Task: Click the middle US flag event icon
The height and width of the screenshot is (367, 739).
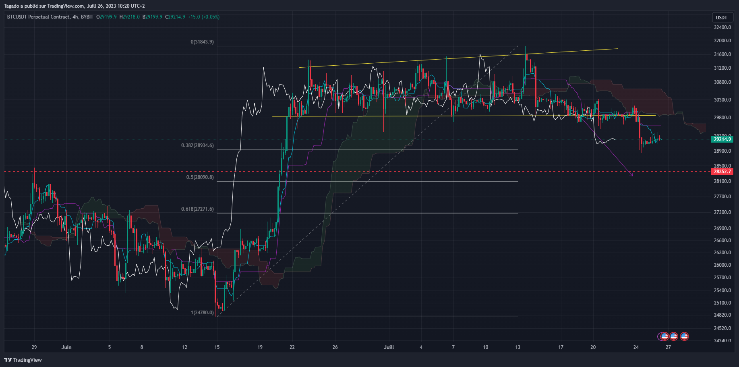Action: tap(674, 336)
